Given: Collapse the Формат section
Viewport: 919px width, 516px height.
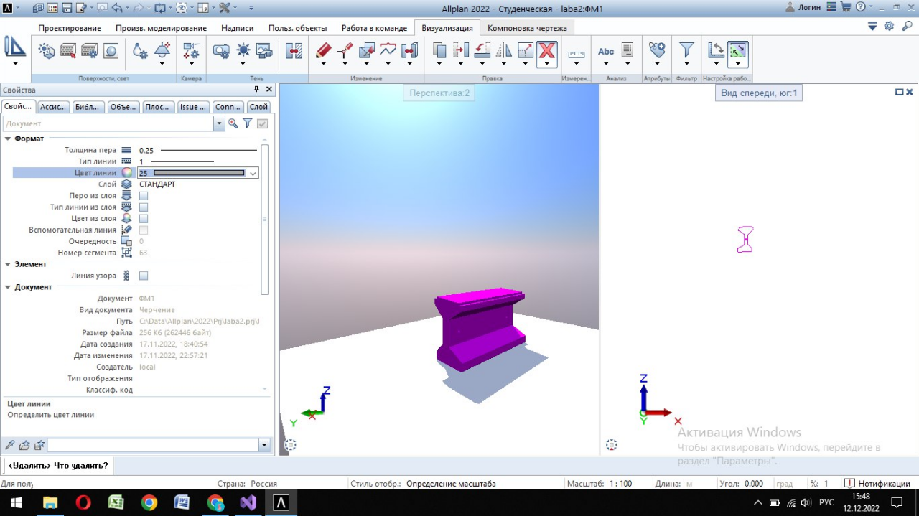Looking at the screenshot, I should (9, 139).
